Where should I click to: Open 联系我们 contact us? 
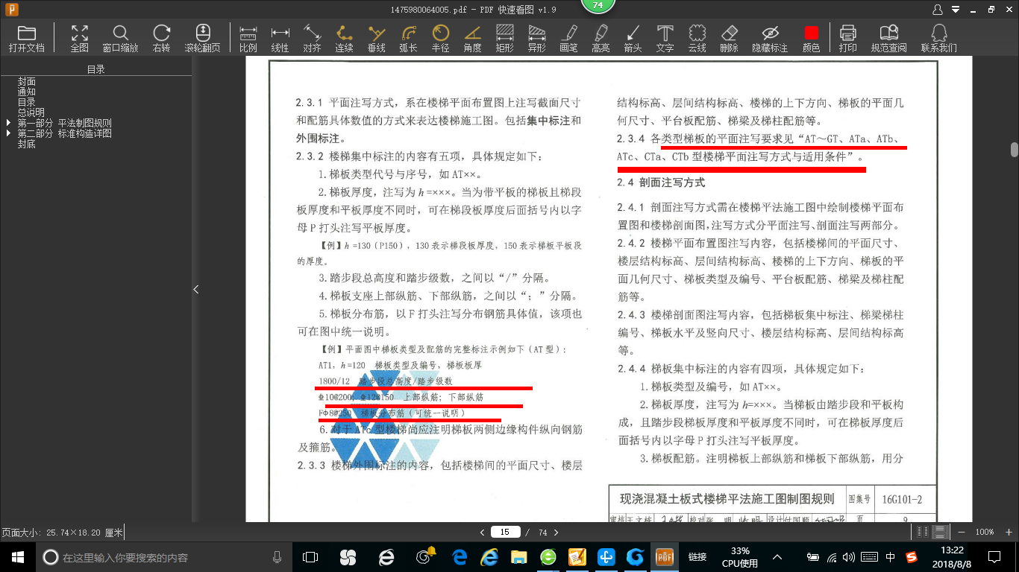coord(938,38)
